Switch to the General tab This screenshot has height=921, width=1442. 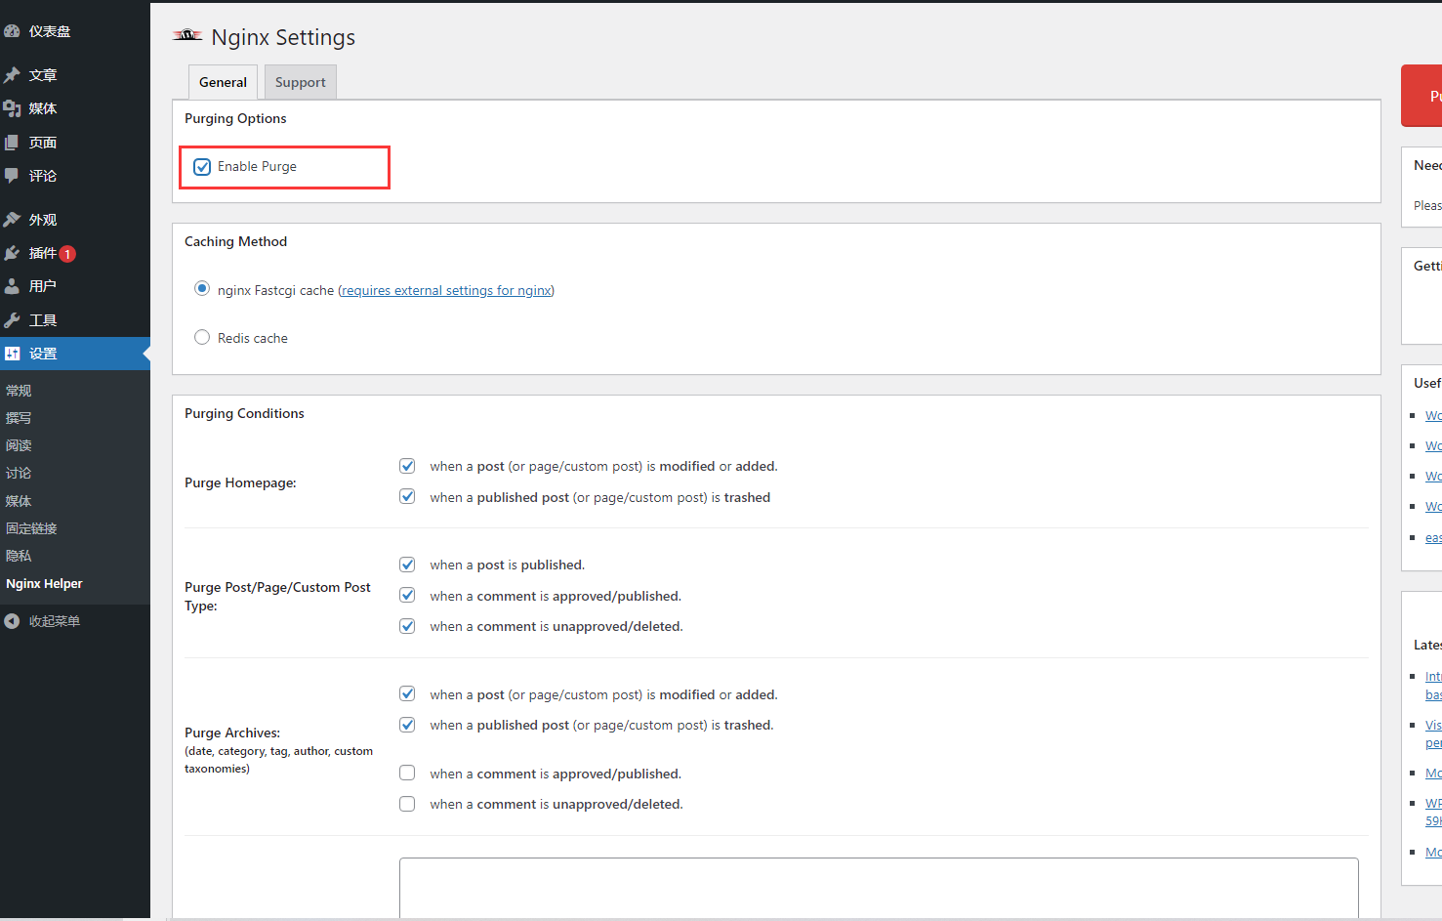(x=223, y=82)
